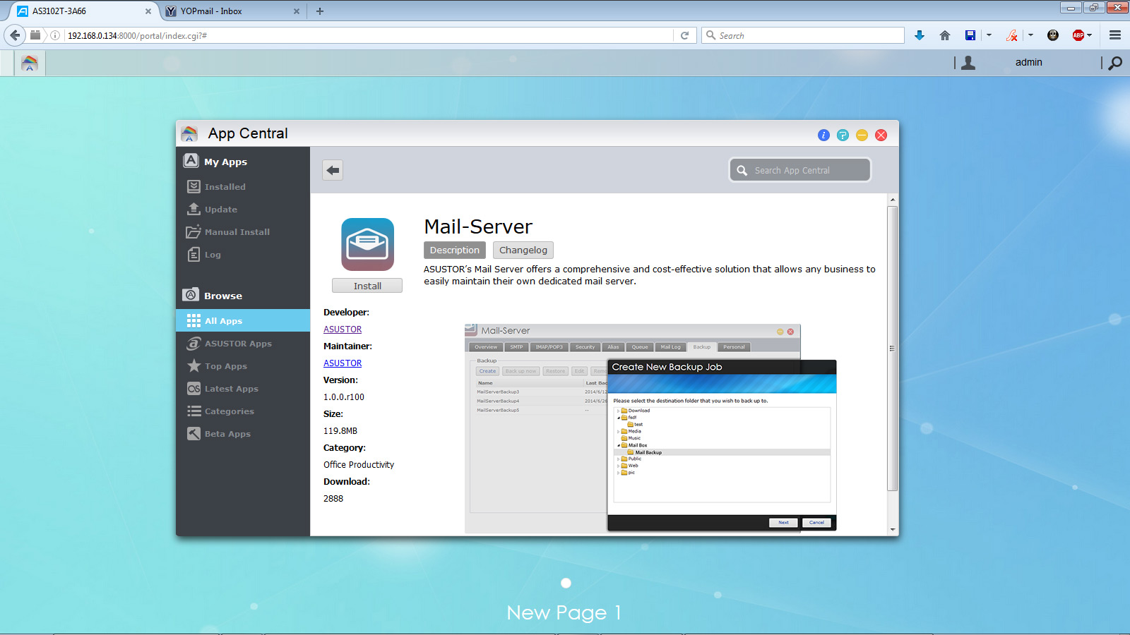
Task: Reload the current page
Action: pos(684,35)
